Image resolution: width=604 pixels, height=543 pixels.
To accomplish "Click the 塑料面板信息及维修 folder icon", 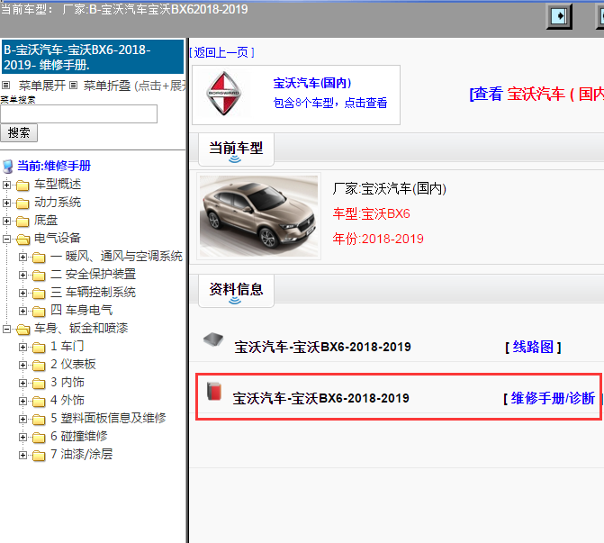I will pos(39,419).
